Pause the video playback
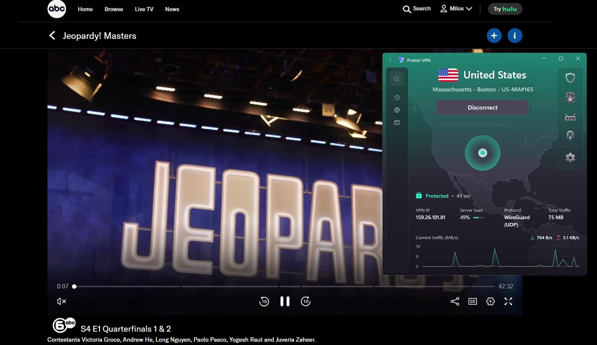 [x=285, y=301]
